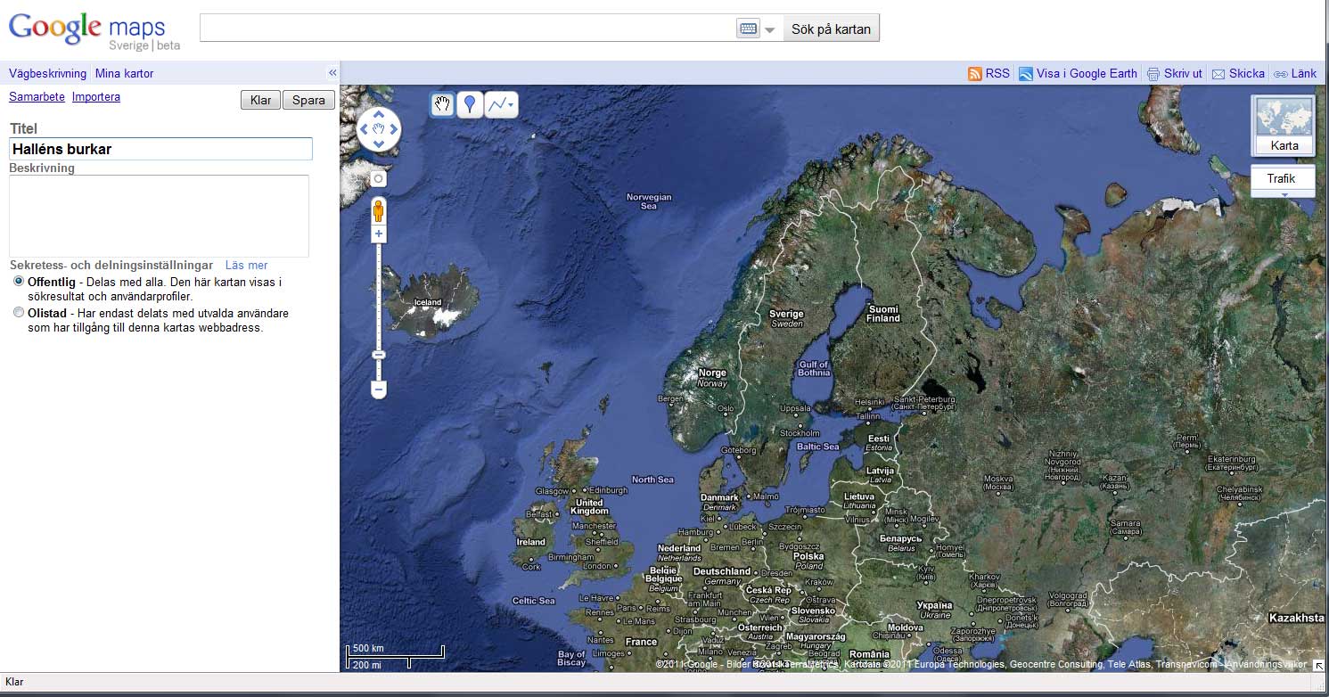
Task: Open the on-screen keyboard icon
Action: coord(748,29)
